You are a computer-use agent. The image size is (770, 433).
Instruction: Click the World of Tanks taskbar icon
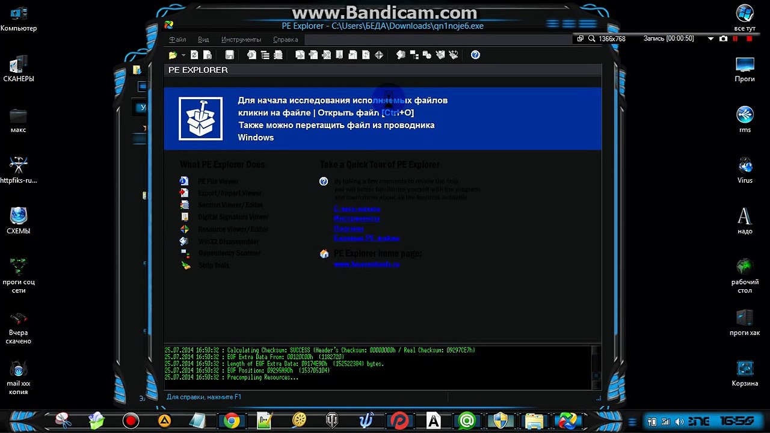pyautogui.click(x=332, y=421)
